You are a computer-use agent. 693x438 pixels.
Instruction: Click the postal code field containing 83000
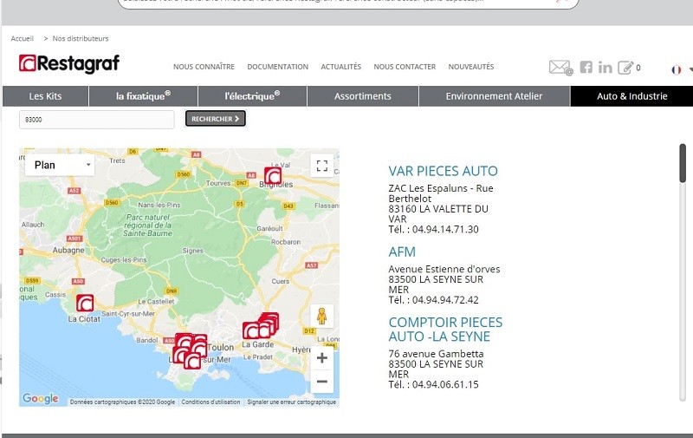coord(97,120)
